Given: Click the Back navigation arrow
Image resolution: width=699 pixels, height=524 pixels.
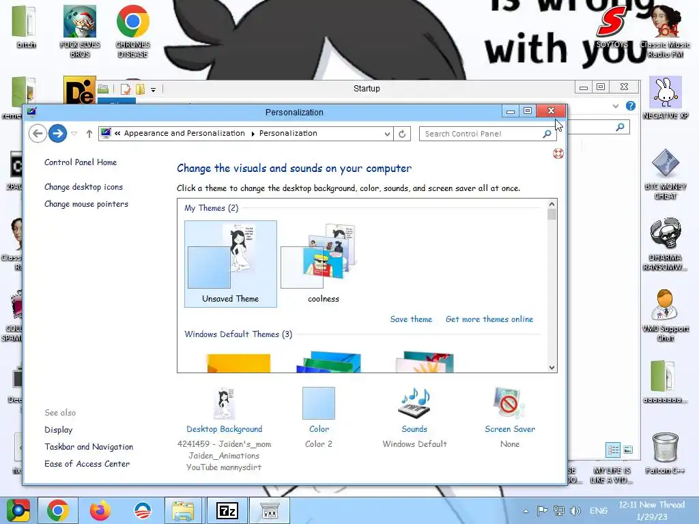Looking at the screenshot, I should coord(38,133).
